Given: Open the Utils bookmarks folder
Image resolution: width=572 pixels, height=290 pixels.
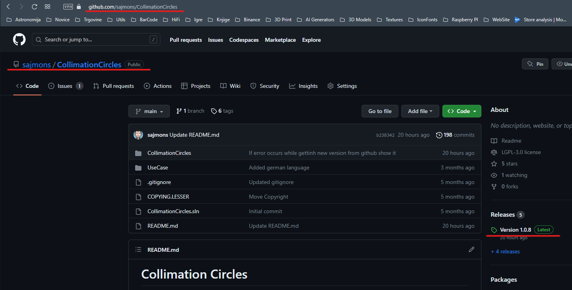Looking at the screenshot, I should coord(116,20).
